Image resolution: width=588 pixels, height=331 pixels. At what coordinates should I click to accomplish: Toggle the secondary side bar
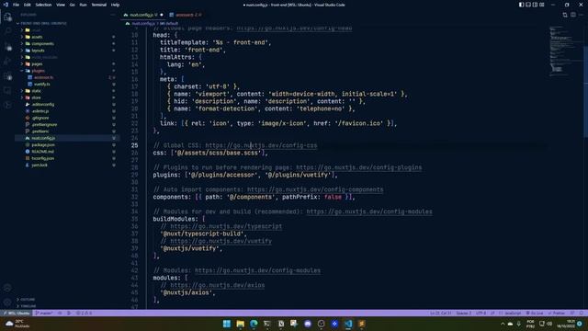tap(535, 5)
